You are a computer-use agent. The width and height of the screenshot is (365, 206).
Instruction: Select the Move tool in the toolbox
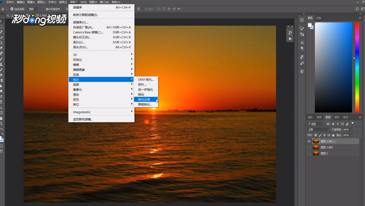1,21
